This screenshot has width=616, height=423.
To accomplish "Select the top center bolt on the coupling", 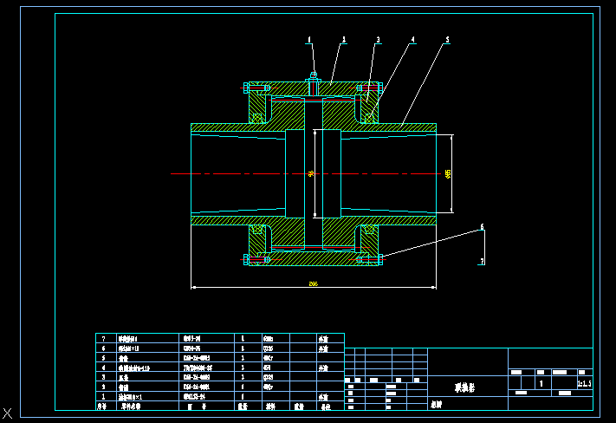I will 314,83.
